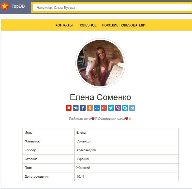Open the ПОХОЖИЕ ПОЛЬЗОВАТЕЛИ tab
The width and height of the screenshot is (192, 189).
pos(124,25)
